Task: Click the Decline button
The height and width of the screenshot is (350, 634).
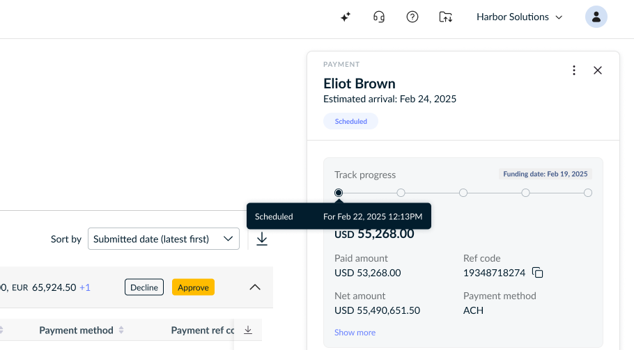Action: tap(144, 287)
